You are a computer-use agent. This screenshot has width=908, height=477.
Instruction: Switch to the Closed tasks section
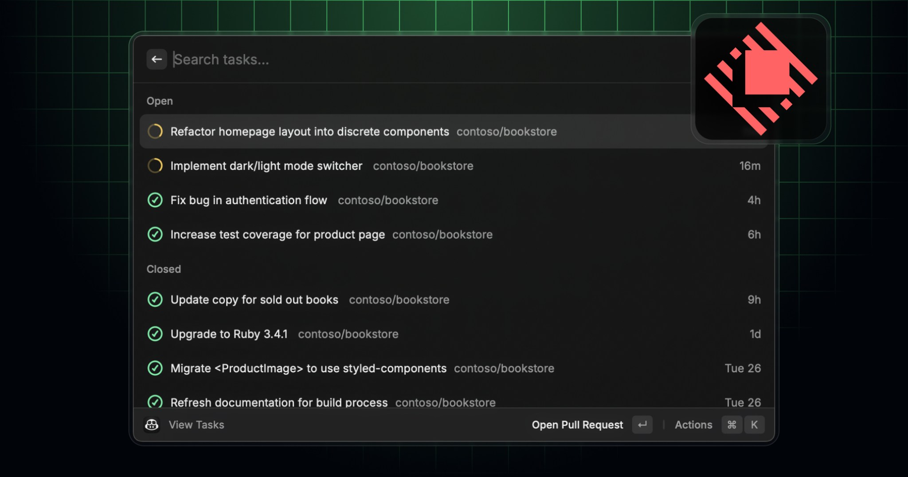coord(164,269)
